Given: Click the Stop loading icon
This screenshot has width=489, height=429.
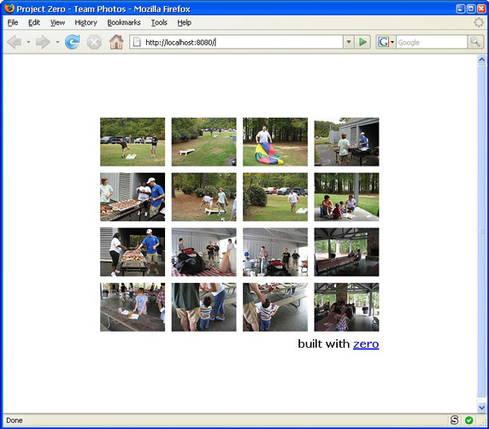Looking at the screenshot, I should click(94, 42).
